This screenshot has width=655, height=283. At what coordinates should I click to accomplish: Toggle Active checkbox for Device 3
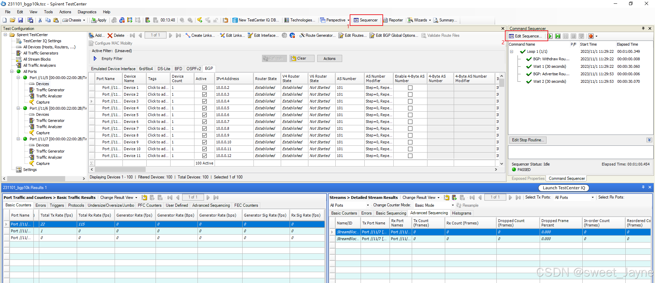tap(204, 101)
